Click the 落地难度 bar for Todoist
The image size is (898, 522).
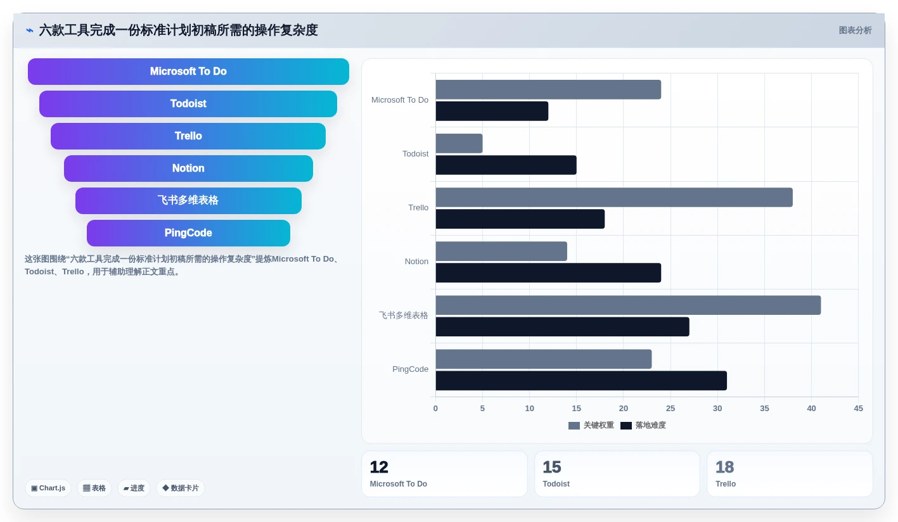pos(506,165)
